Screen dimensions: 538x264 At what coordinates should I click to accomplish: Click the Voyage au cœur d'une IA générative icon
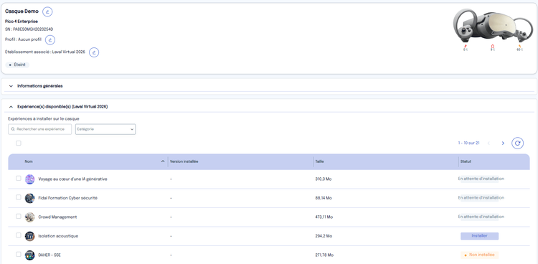(x=30, y=179)
